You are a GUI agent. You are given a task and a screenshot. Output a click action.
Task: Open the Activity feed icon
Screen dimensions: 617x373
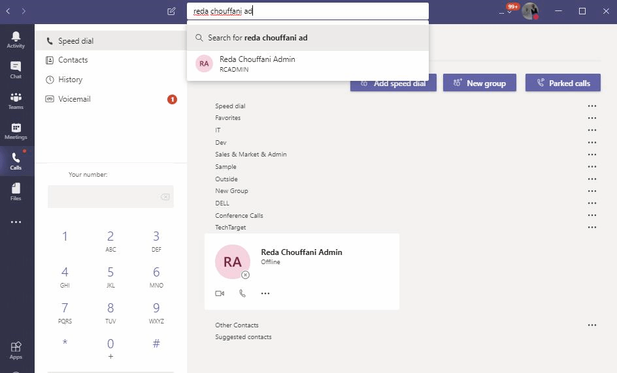tap(16, 39)
